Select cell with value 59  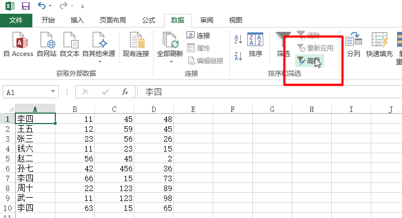[x=114, y=128]
